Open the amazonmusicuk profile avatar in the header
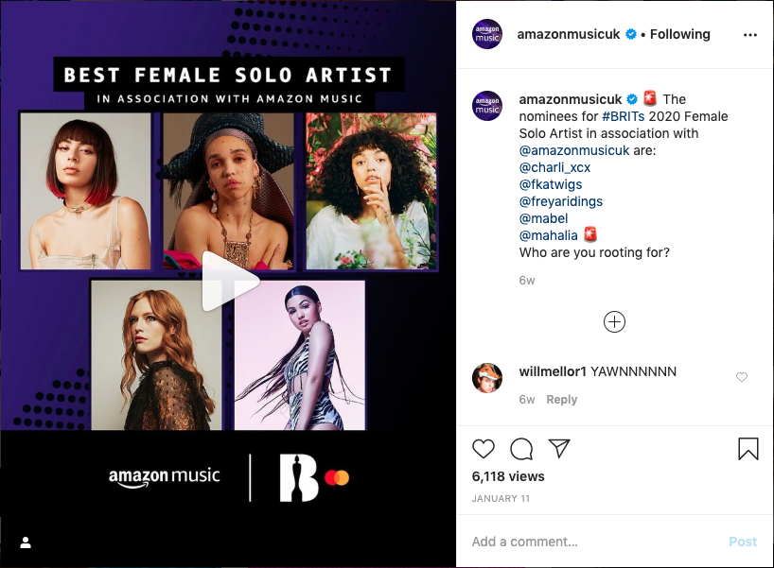774x568 pixels. pyautogui.click(x=487, y=34)
